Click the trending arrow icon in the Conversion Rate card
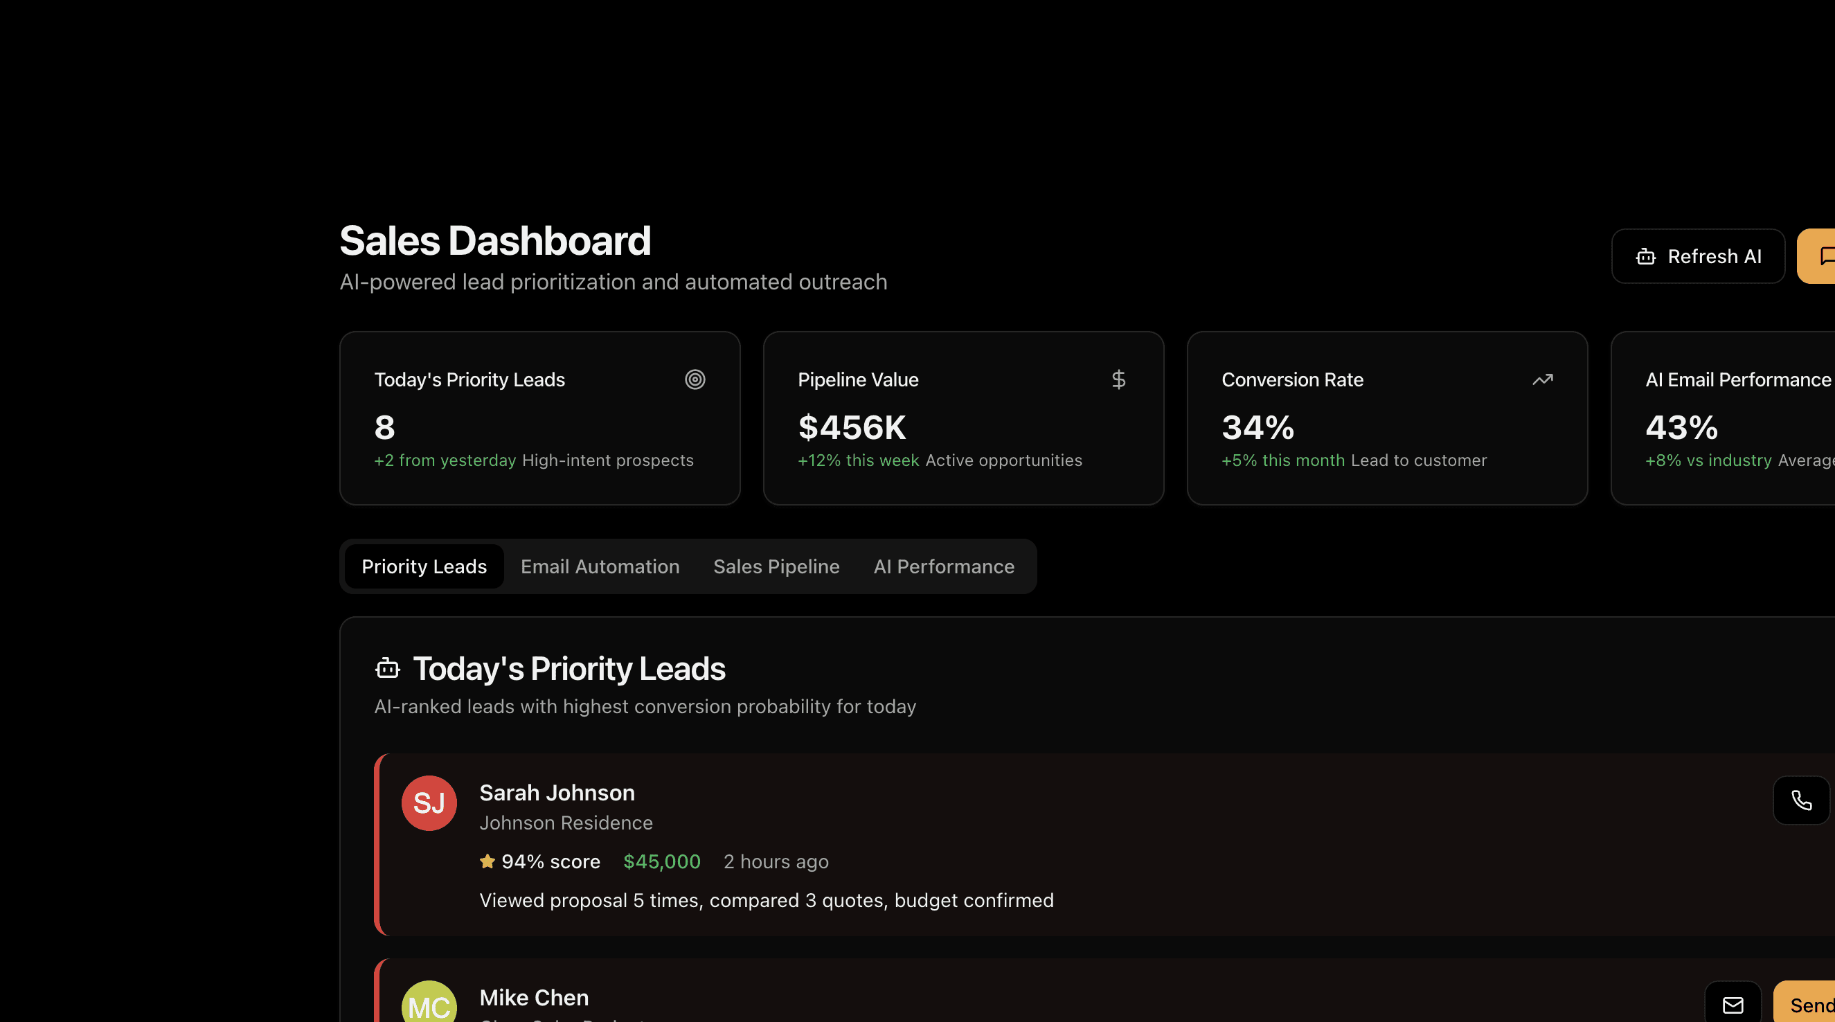This screenshot has height=1022, width=1835. point(1542,379)
